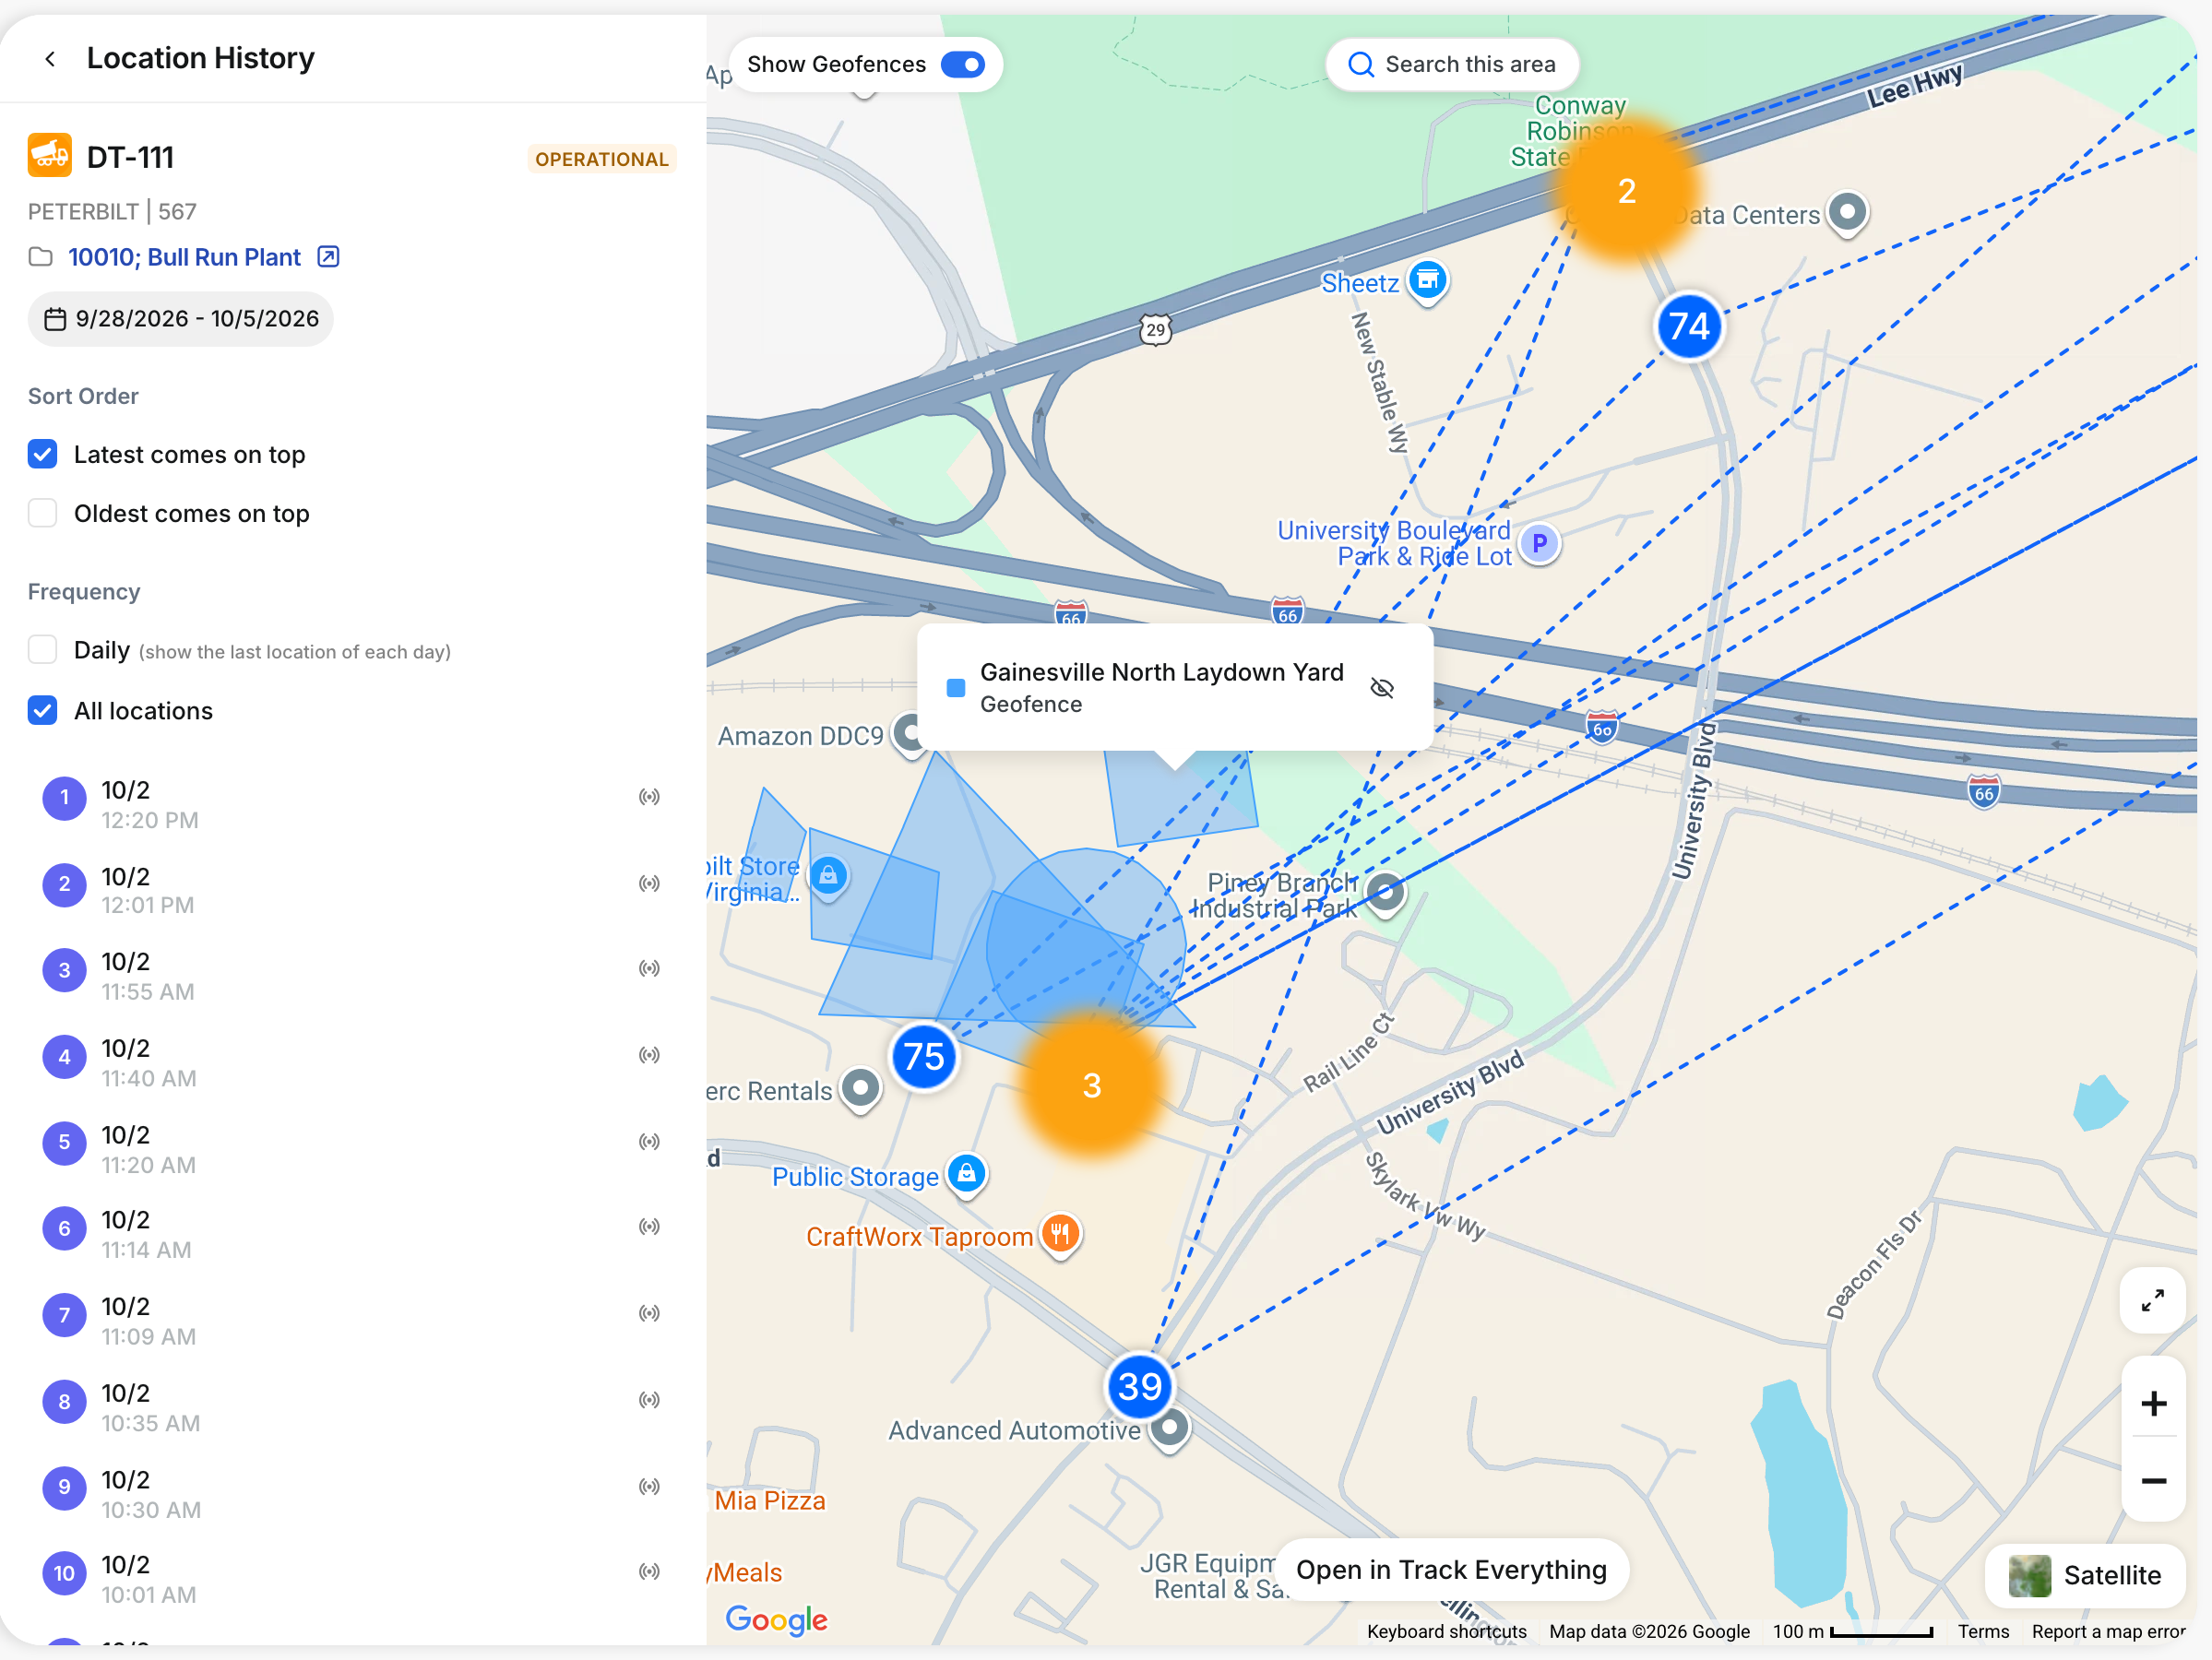Select location entry 8 at 10:35 AM

pyautogui.click(x=352, y=1406)
